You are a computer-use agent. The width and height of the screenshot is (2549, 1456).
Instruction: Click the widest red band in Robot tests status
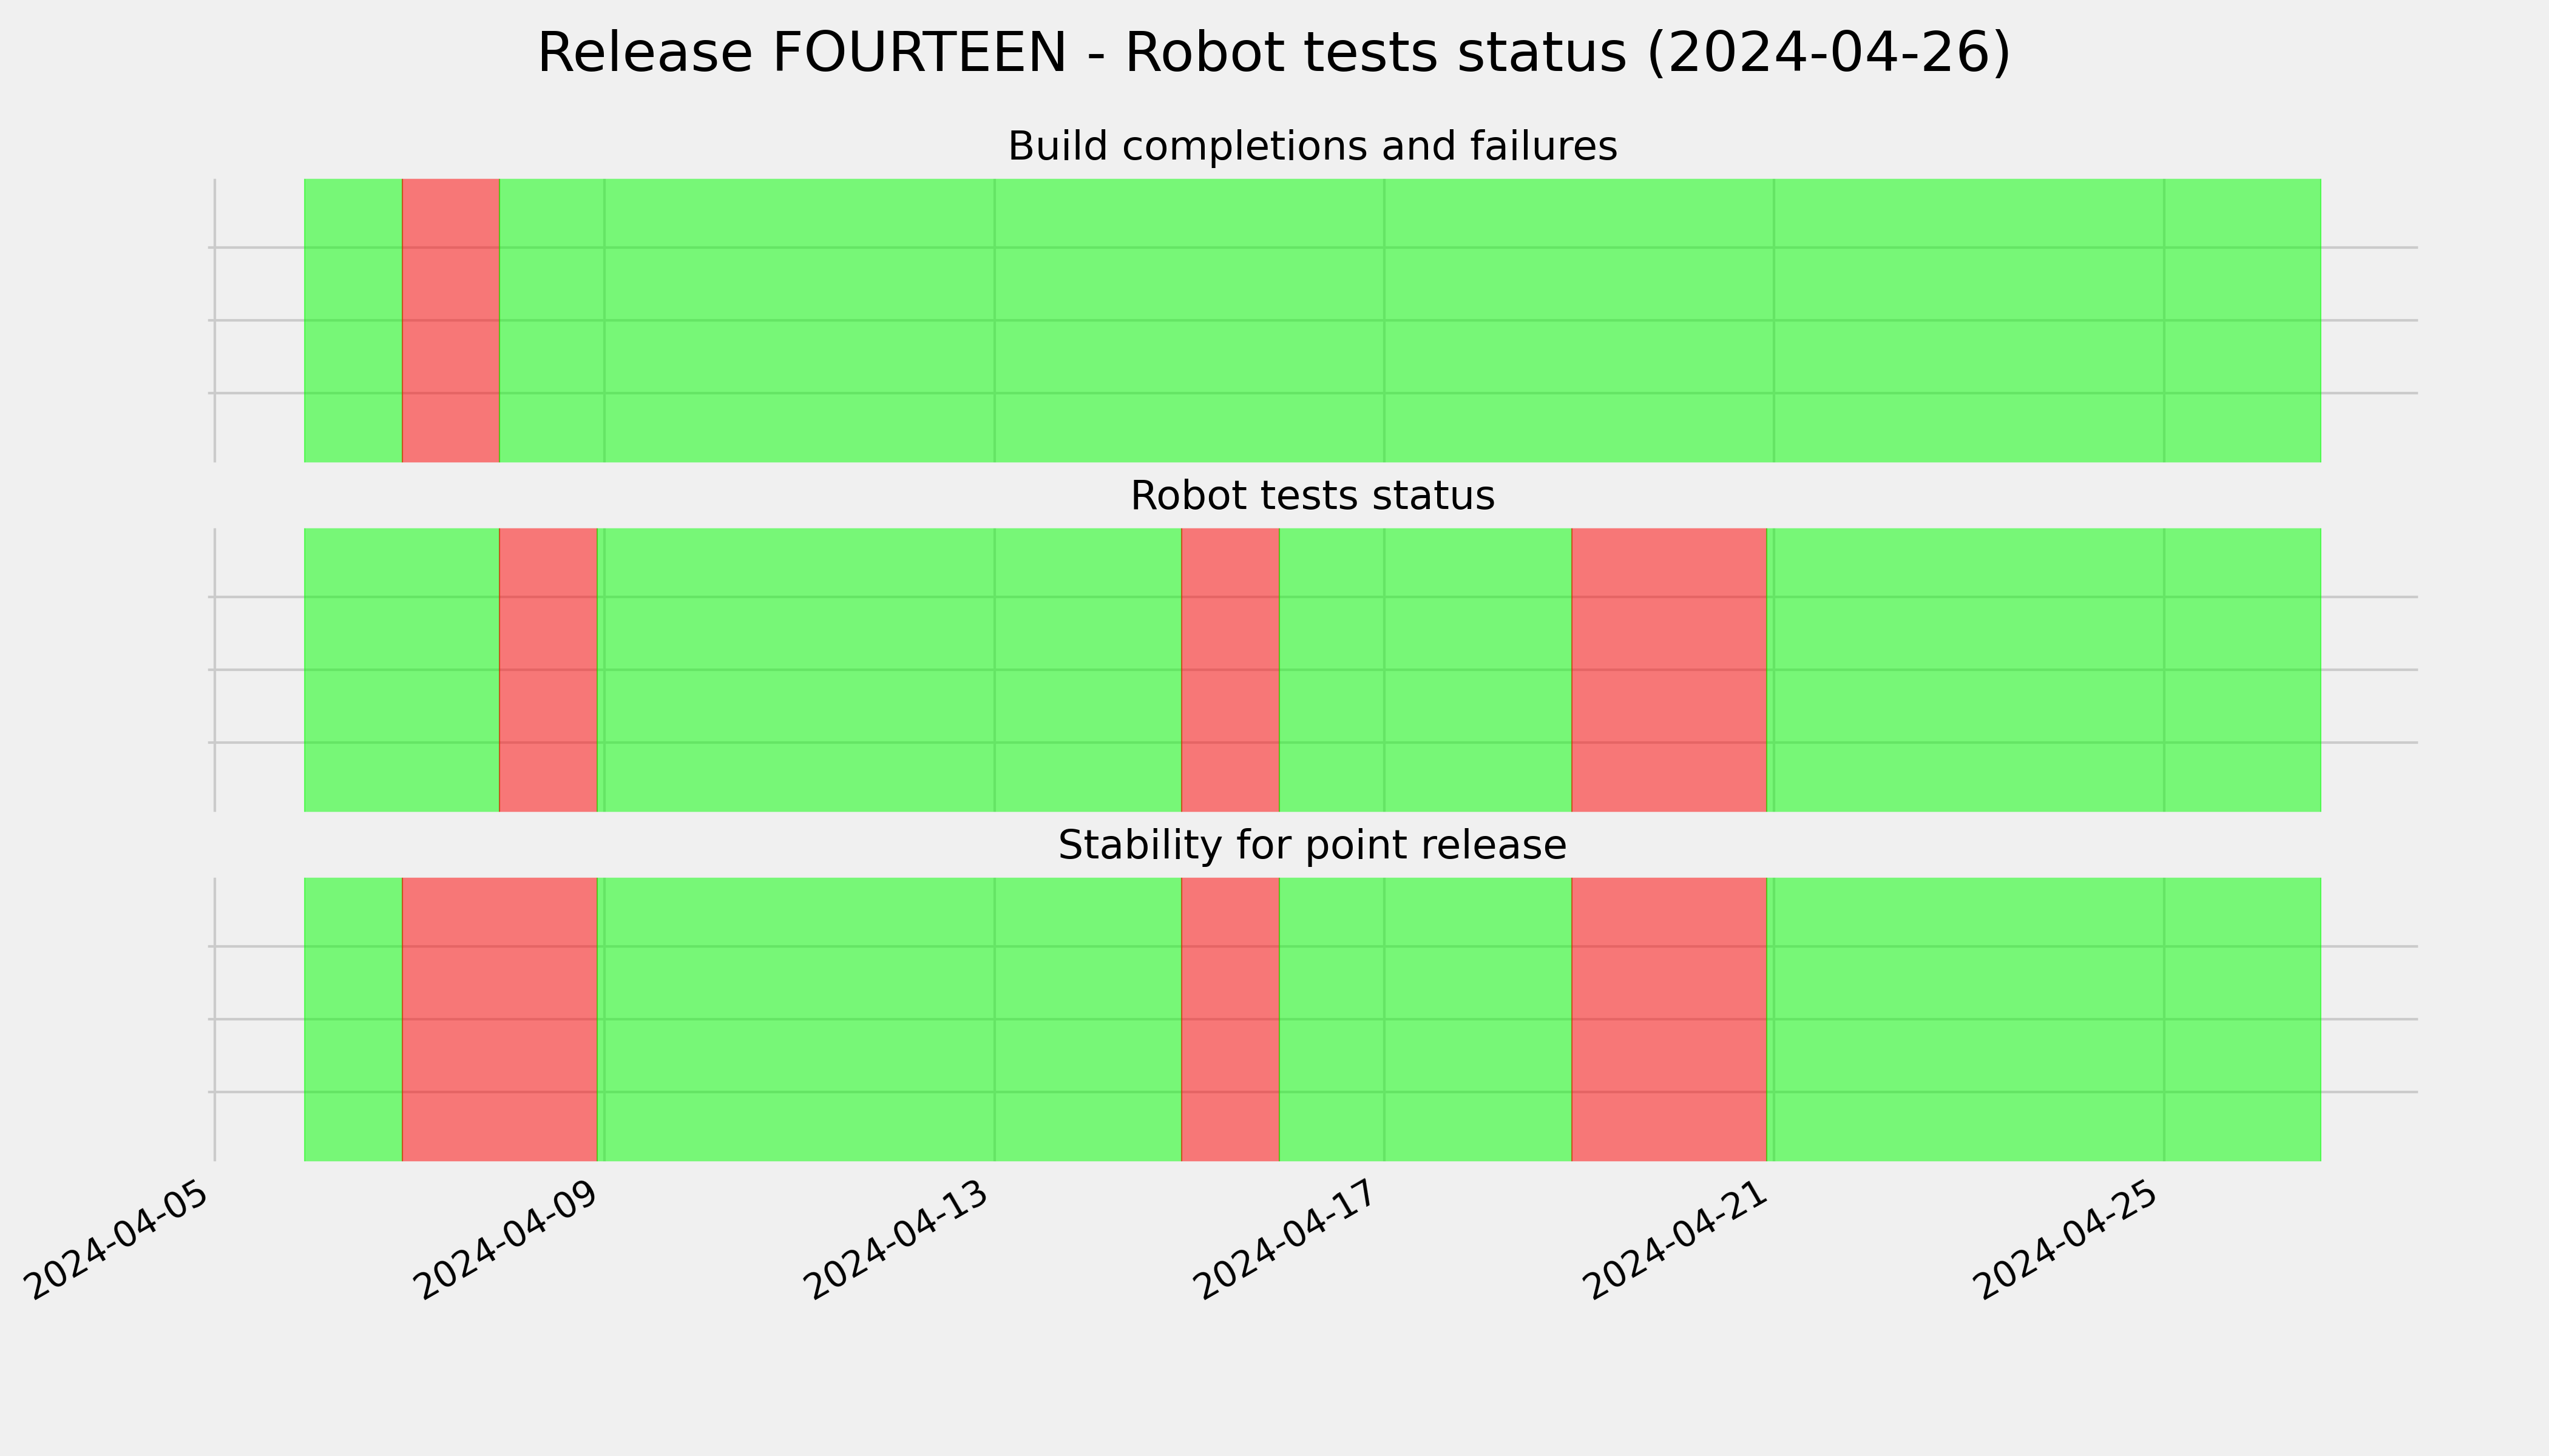(x=1670, y=670)
